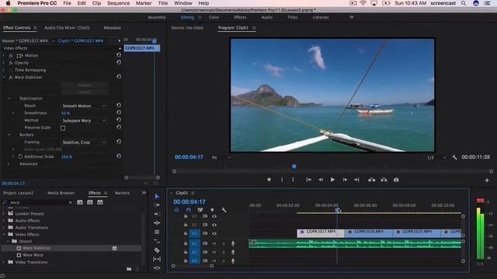The width and height of the screenshot is (497, 279).
Task: Click the Lift button in Program monitor
Action: pyautogui.click(x=372, y=180)
